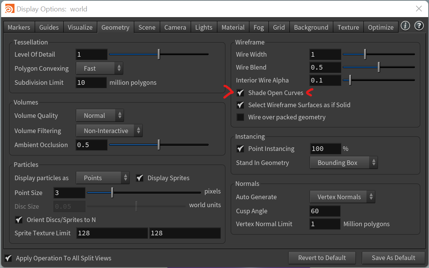Open the info icon next to Optimize tab
429x268 pixels.
coord(405,26)
